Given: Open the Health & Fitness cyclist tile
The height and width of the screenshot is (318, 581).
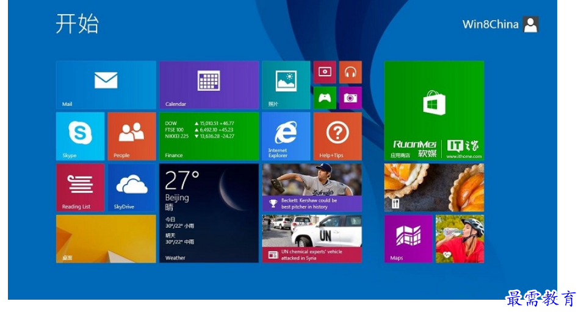Looking at the screenshot, I should pos(460,239).
